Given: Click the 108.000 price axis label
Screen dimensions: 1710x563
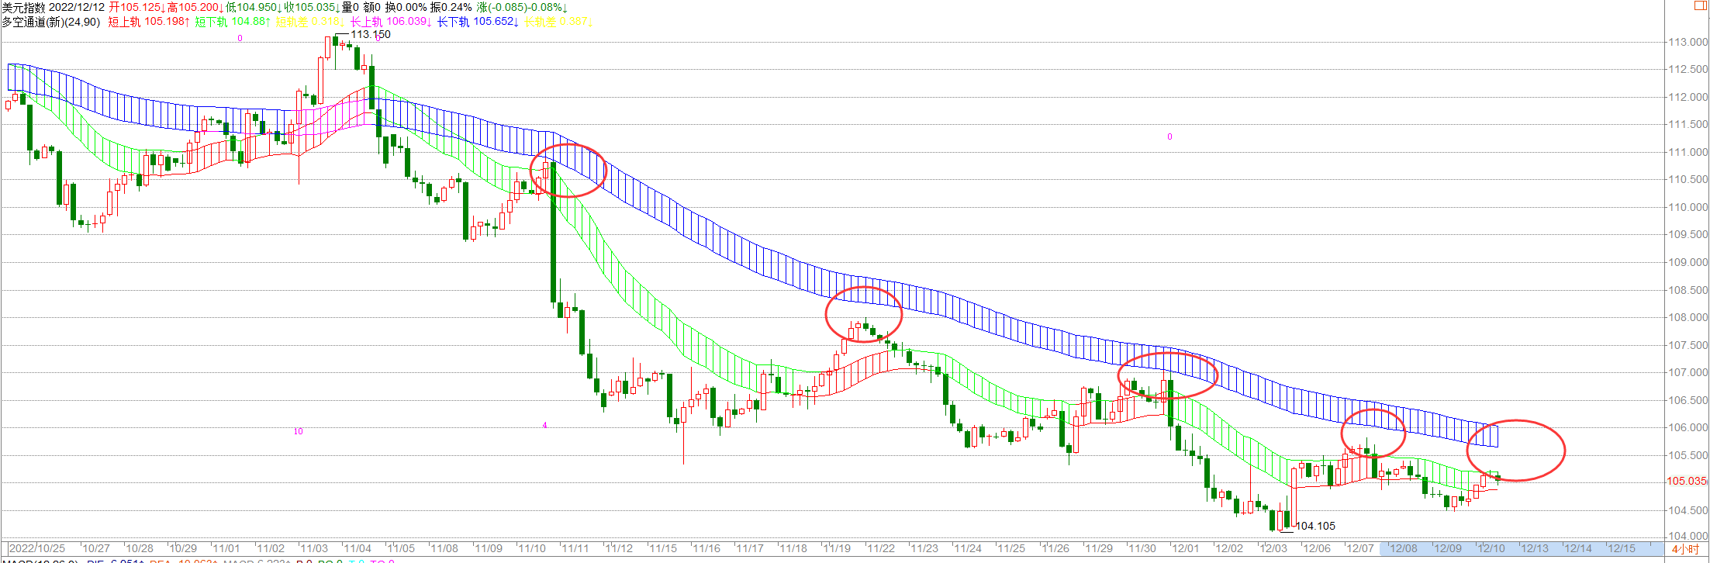Looking at the screenshot, I should [x=1688, y=317].
